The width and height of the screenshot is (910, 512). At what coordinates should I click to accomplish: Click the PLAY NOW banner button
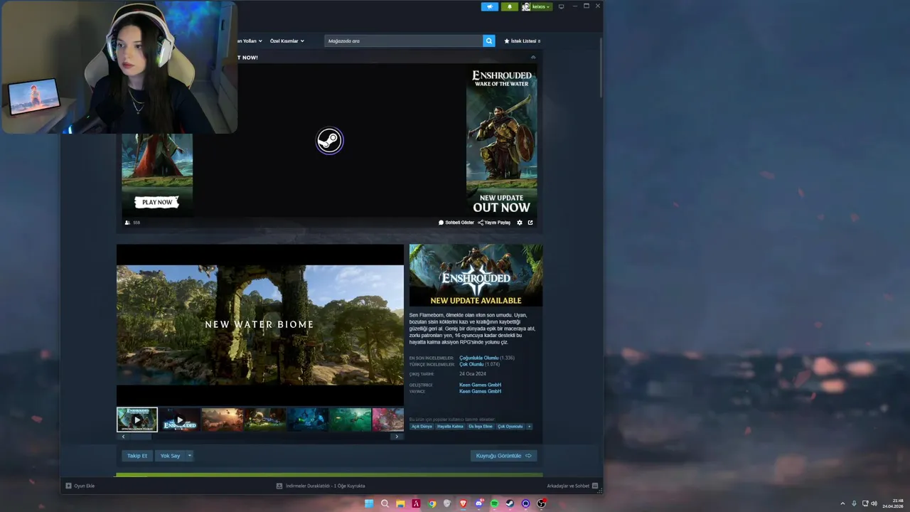157,202
